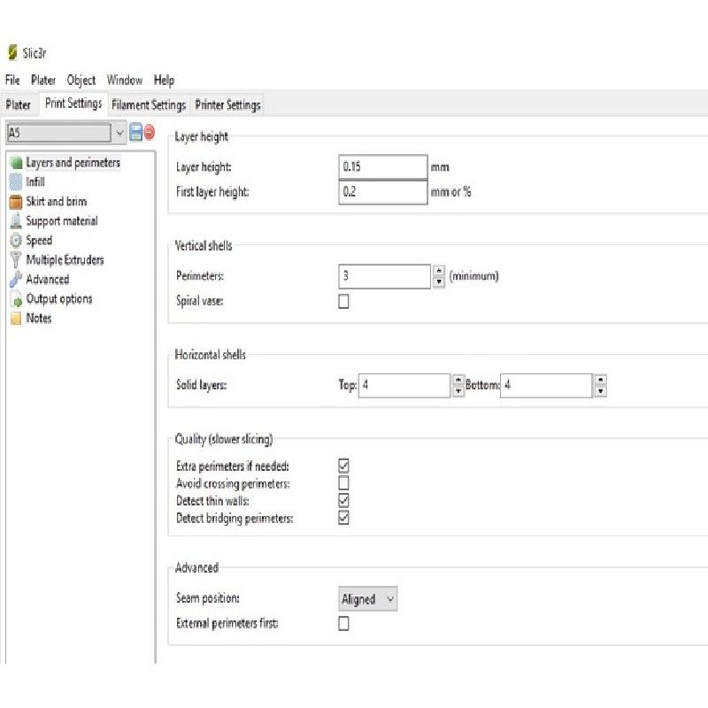
Task: Click the Top solid layers field
Action: pos(404,385)
